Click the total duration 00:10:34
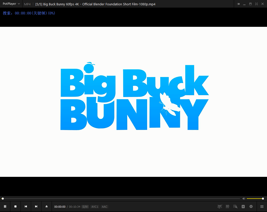Image resolution: width=267 pixels, height=212 pixels. (x=75, y=207)
